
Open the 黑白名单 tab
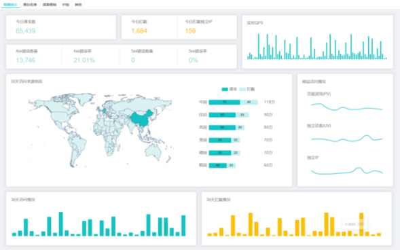tap(30, 5)
